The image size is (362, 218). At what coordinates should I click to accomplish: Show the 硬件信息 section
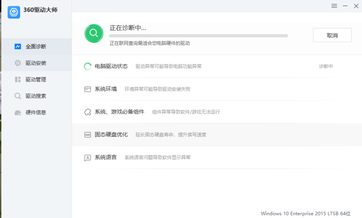click(x=37, y=113)
